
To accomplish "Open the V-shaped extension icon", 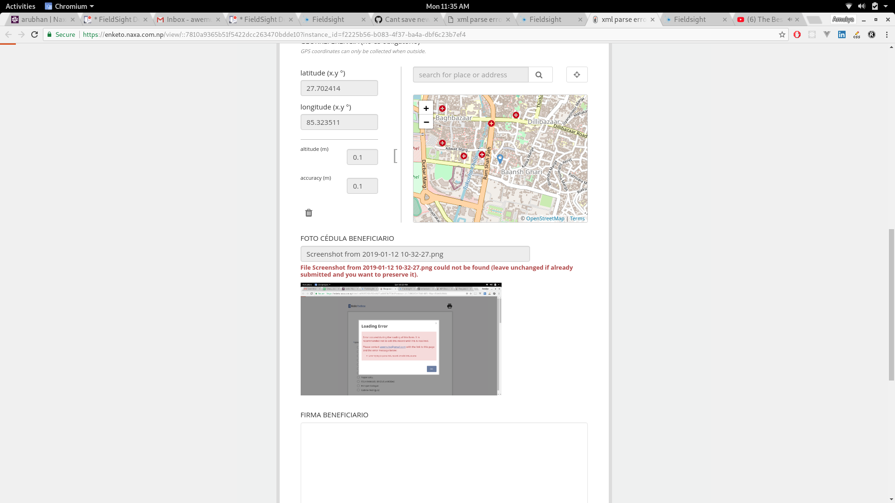I will point(827,34).
